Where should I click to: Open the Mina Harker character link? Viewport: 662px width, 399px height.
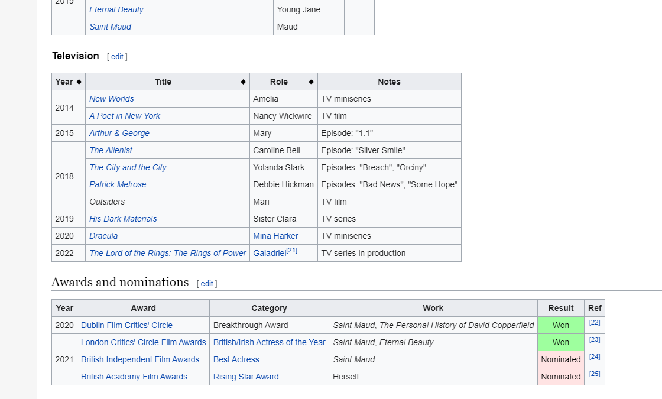pos(275,236)
